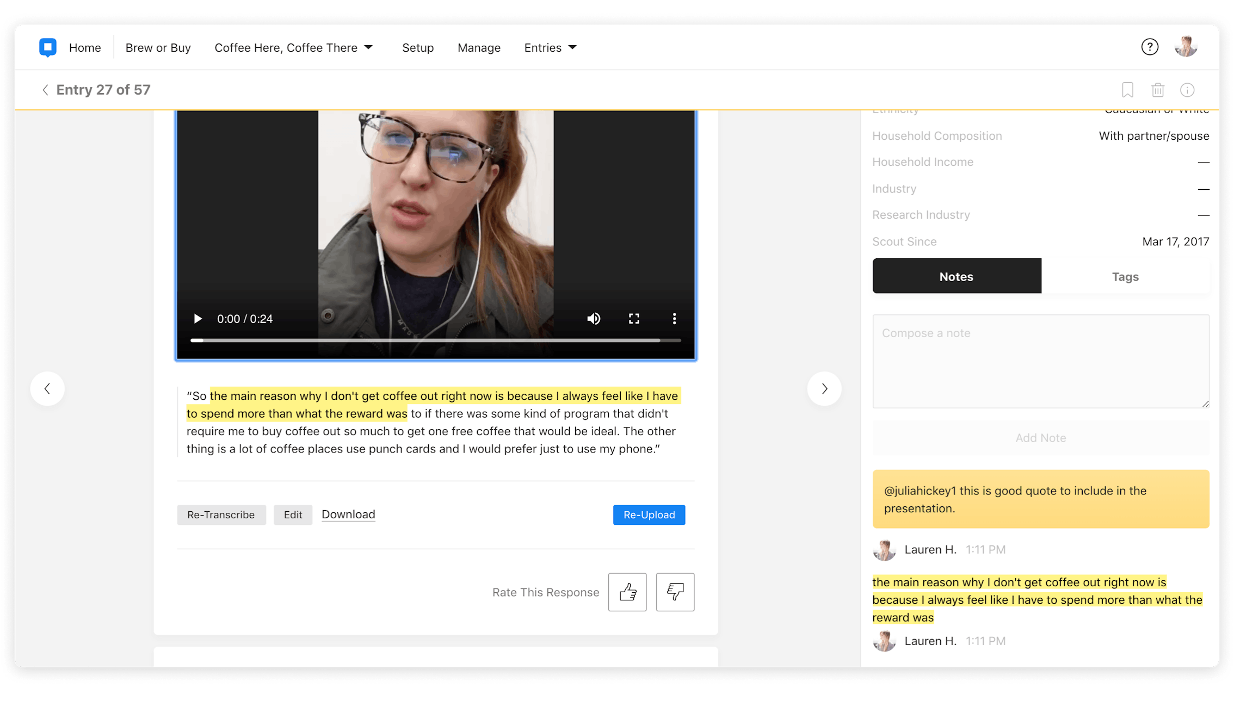Click the Re-Upload button
The height and width of the screenshot is (713, 1234).
pos(649,514)
